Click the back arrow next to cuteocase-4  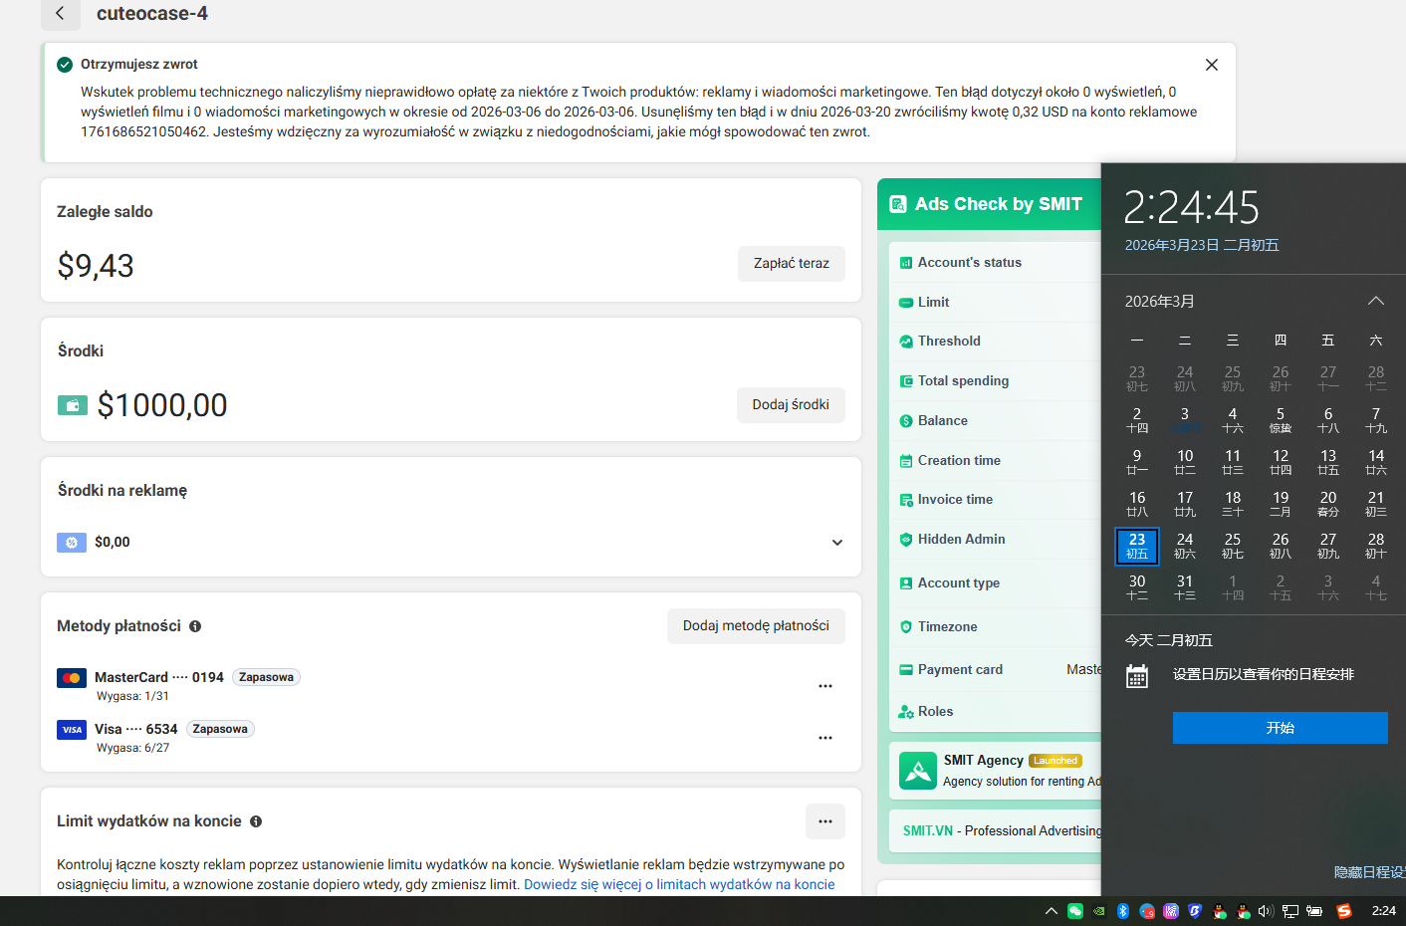point(60,13)
